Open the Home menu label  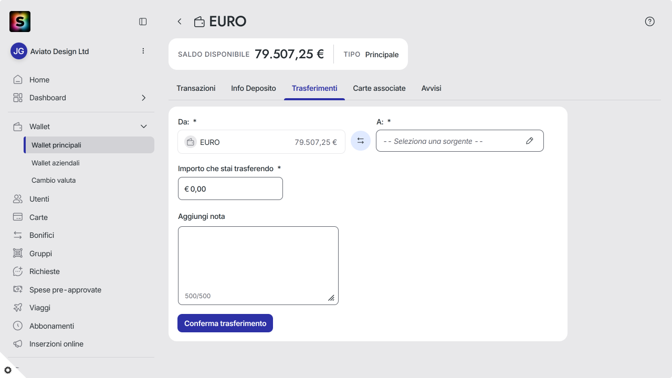(39, 80)
